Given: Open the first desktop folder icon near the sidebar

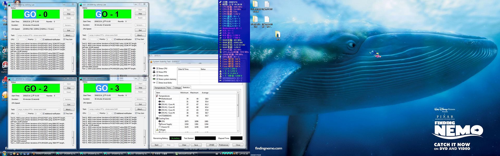Looking at the screenshot, I should coord(255,4).
